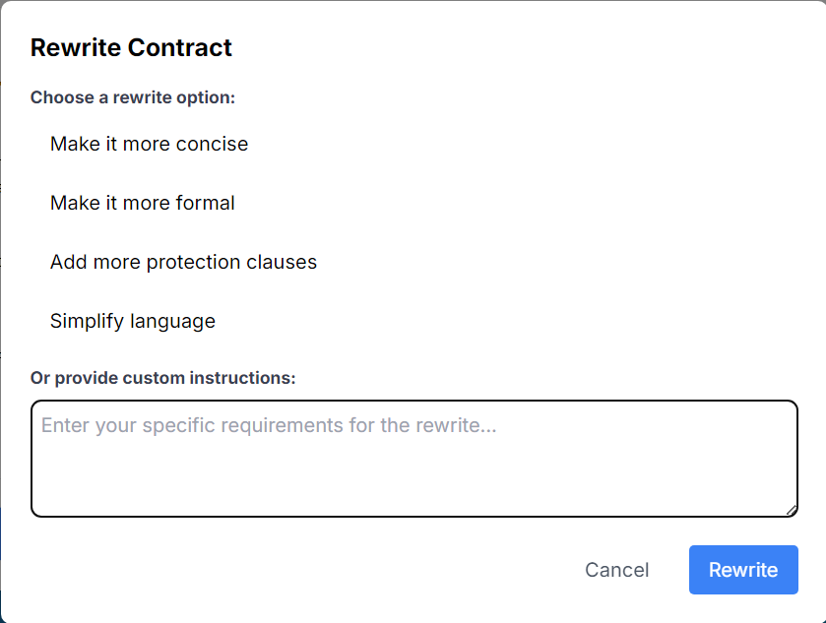
Task: Focus the Enter your specific requirements field
Action: tap(413, 459)
